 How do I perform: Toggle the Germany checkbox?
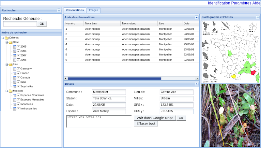pos(18,69)
